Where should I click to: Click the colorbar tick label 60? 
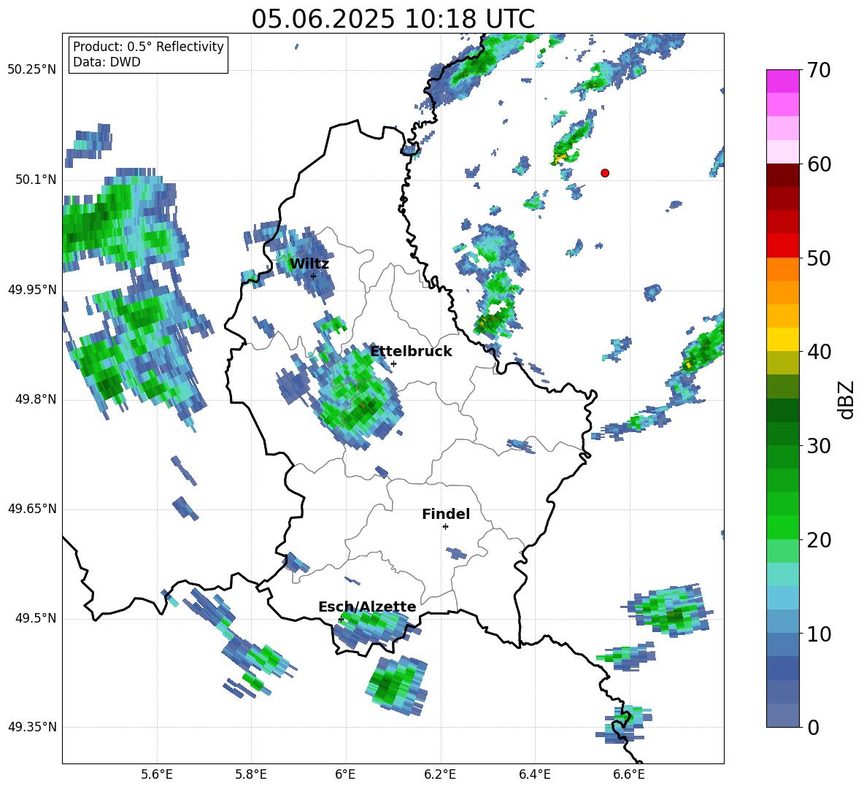click(x=818, y=164)
